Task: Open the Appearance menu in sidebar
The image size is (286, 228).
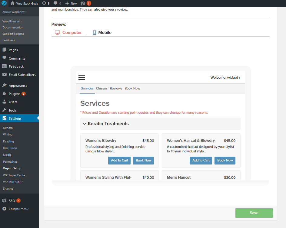Action: (x=18, y=86)
